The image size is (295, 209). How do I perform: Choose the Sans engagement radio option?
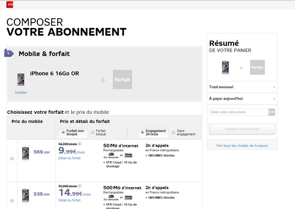(173, 133)
